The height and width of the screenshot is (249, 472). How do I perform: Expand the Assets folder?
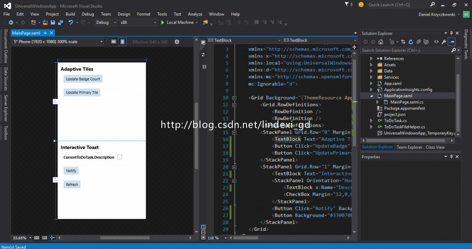(371, 65)
